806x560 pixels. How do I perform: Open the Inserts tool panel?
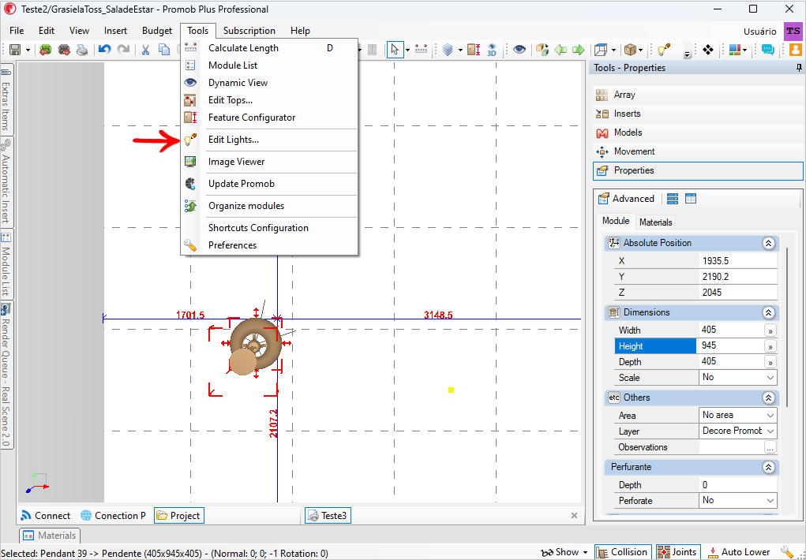coord(698,114)
